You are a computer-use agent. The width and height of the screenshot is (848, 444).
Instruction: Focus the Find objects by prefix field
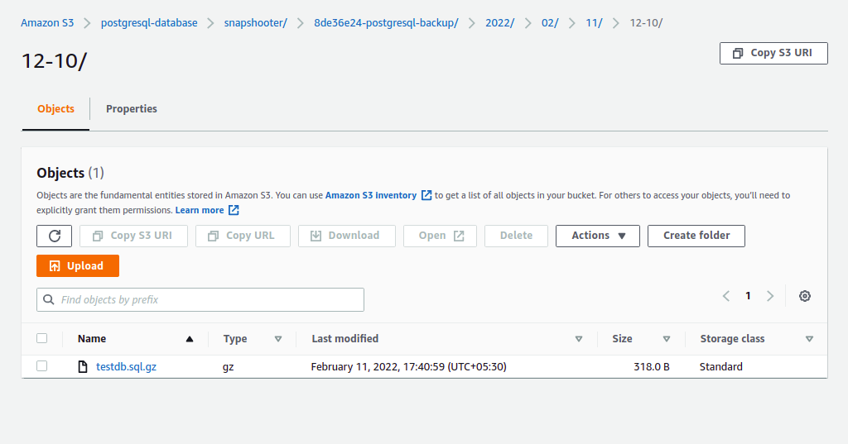pos(200,300)
